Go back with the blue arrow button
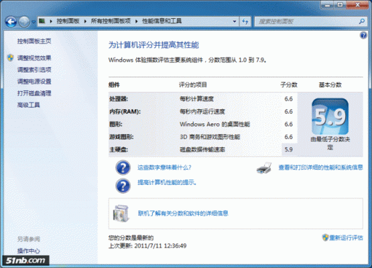This screenshot has width=372, height=268. tap(11, 22)
